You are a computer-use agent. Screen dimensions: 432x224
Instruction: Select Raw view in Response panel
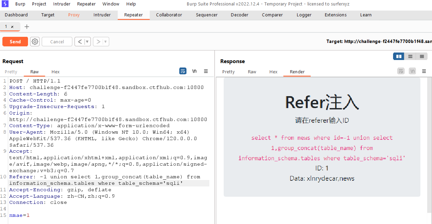[x=252, y=72]
